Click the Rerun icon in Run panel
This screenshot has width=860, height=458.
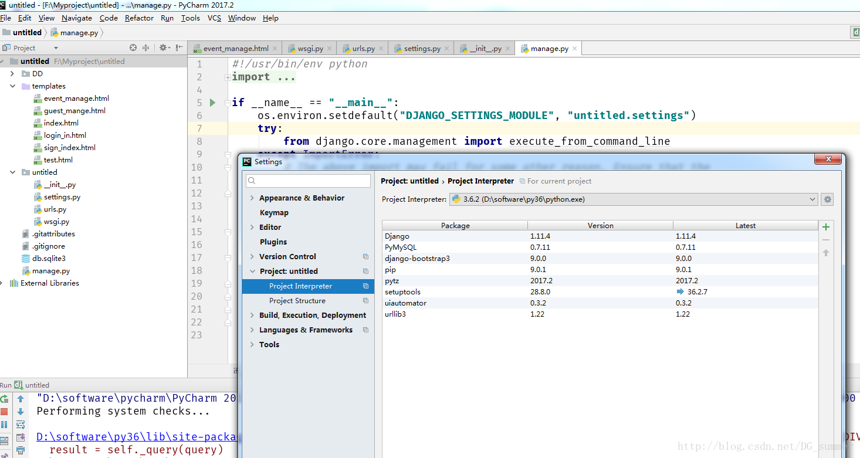(x=5, y=399)
